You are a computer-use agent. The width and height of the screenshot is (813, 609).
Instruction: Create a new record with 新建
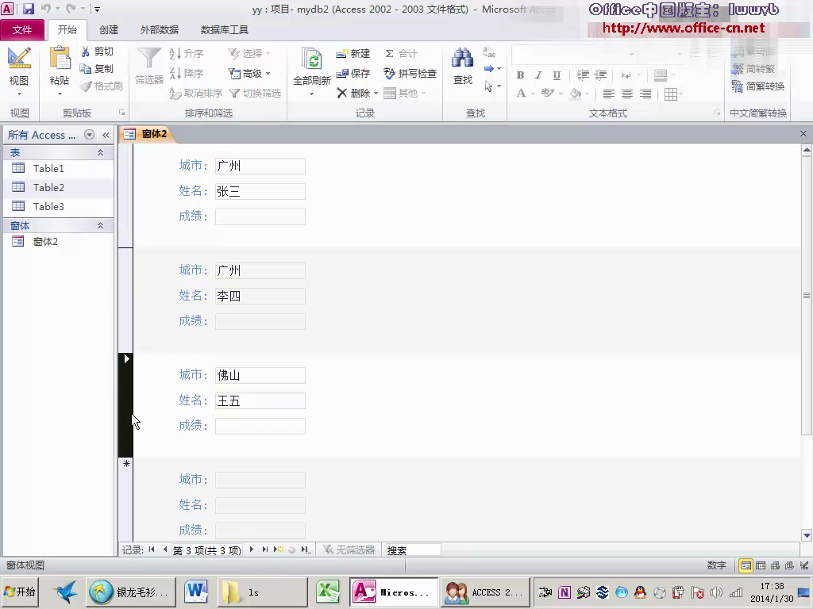[353, 53]
